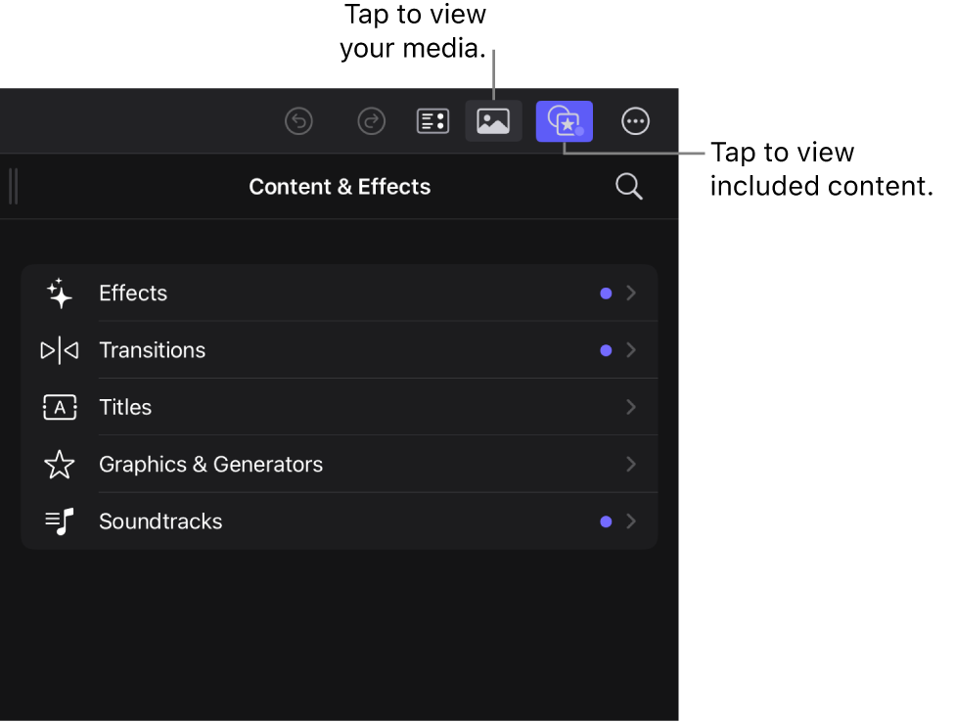The image size is (955, 722).
Task: Click the inspector list icon in the toolbar
Action: point(432,120)
